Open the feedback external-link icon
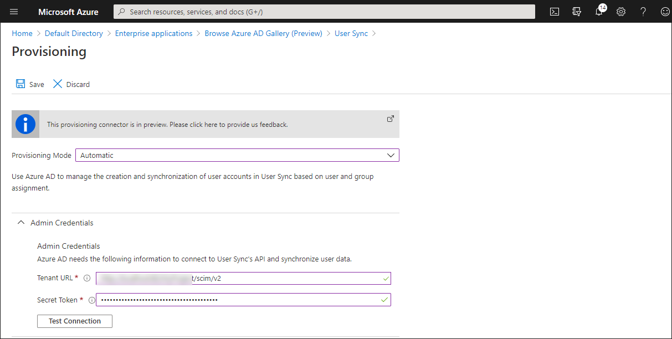 point(390,119)
